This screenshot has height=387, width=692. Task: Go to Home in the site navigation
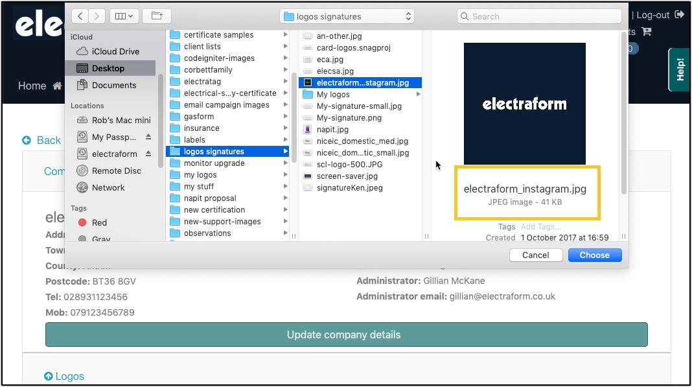pos(40,86)
